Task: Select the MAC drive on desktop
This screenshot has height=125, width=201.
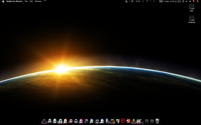Action: pos(192,8)
